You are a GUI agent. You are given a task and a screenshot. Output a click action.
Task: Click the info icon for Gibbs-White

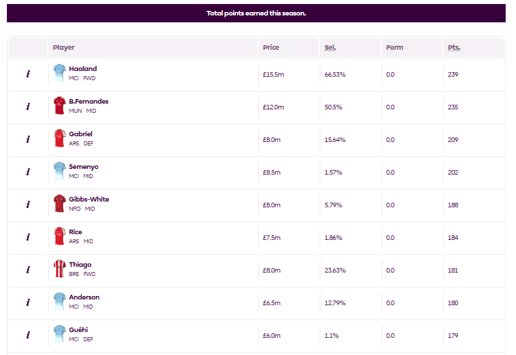tap(28, 204)
